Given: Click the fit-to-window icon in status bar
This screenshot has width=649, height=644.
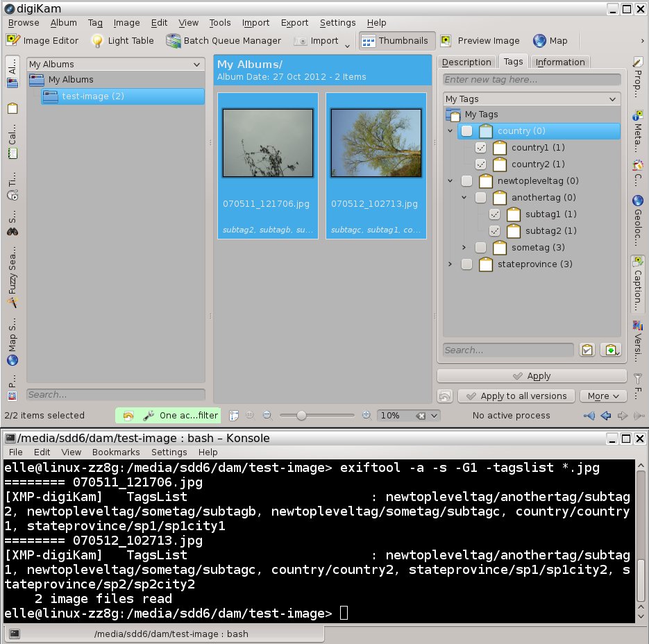Looking at the screenshot, I should click(x=234, y=415).
